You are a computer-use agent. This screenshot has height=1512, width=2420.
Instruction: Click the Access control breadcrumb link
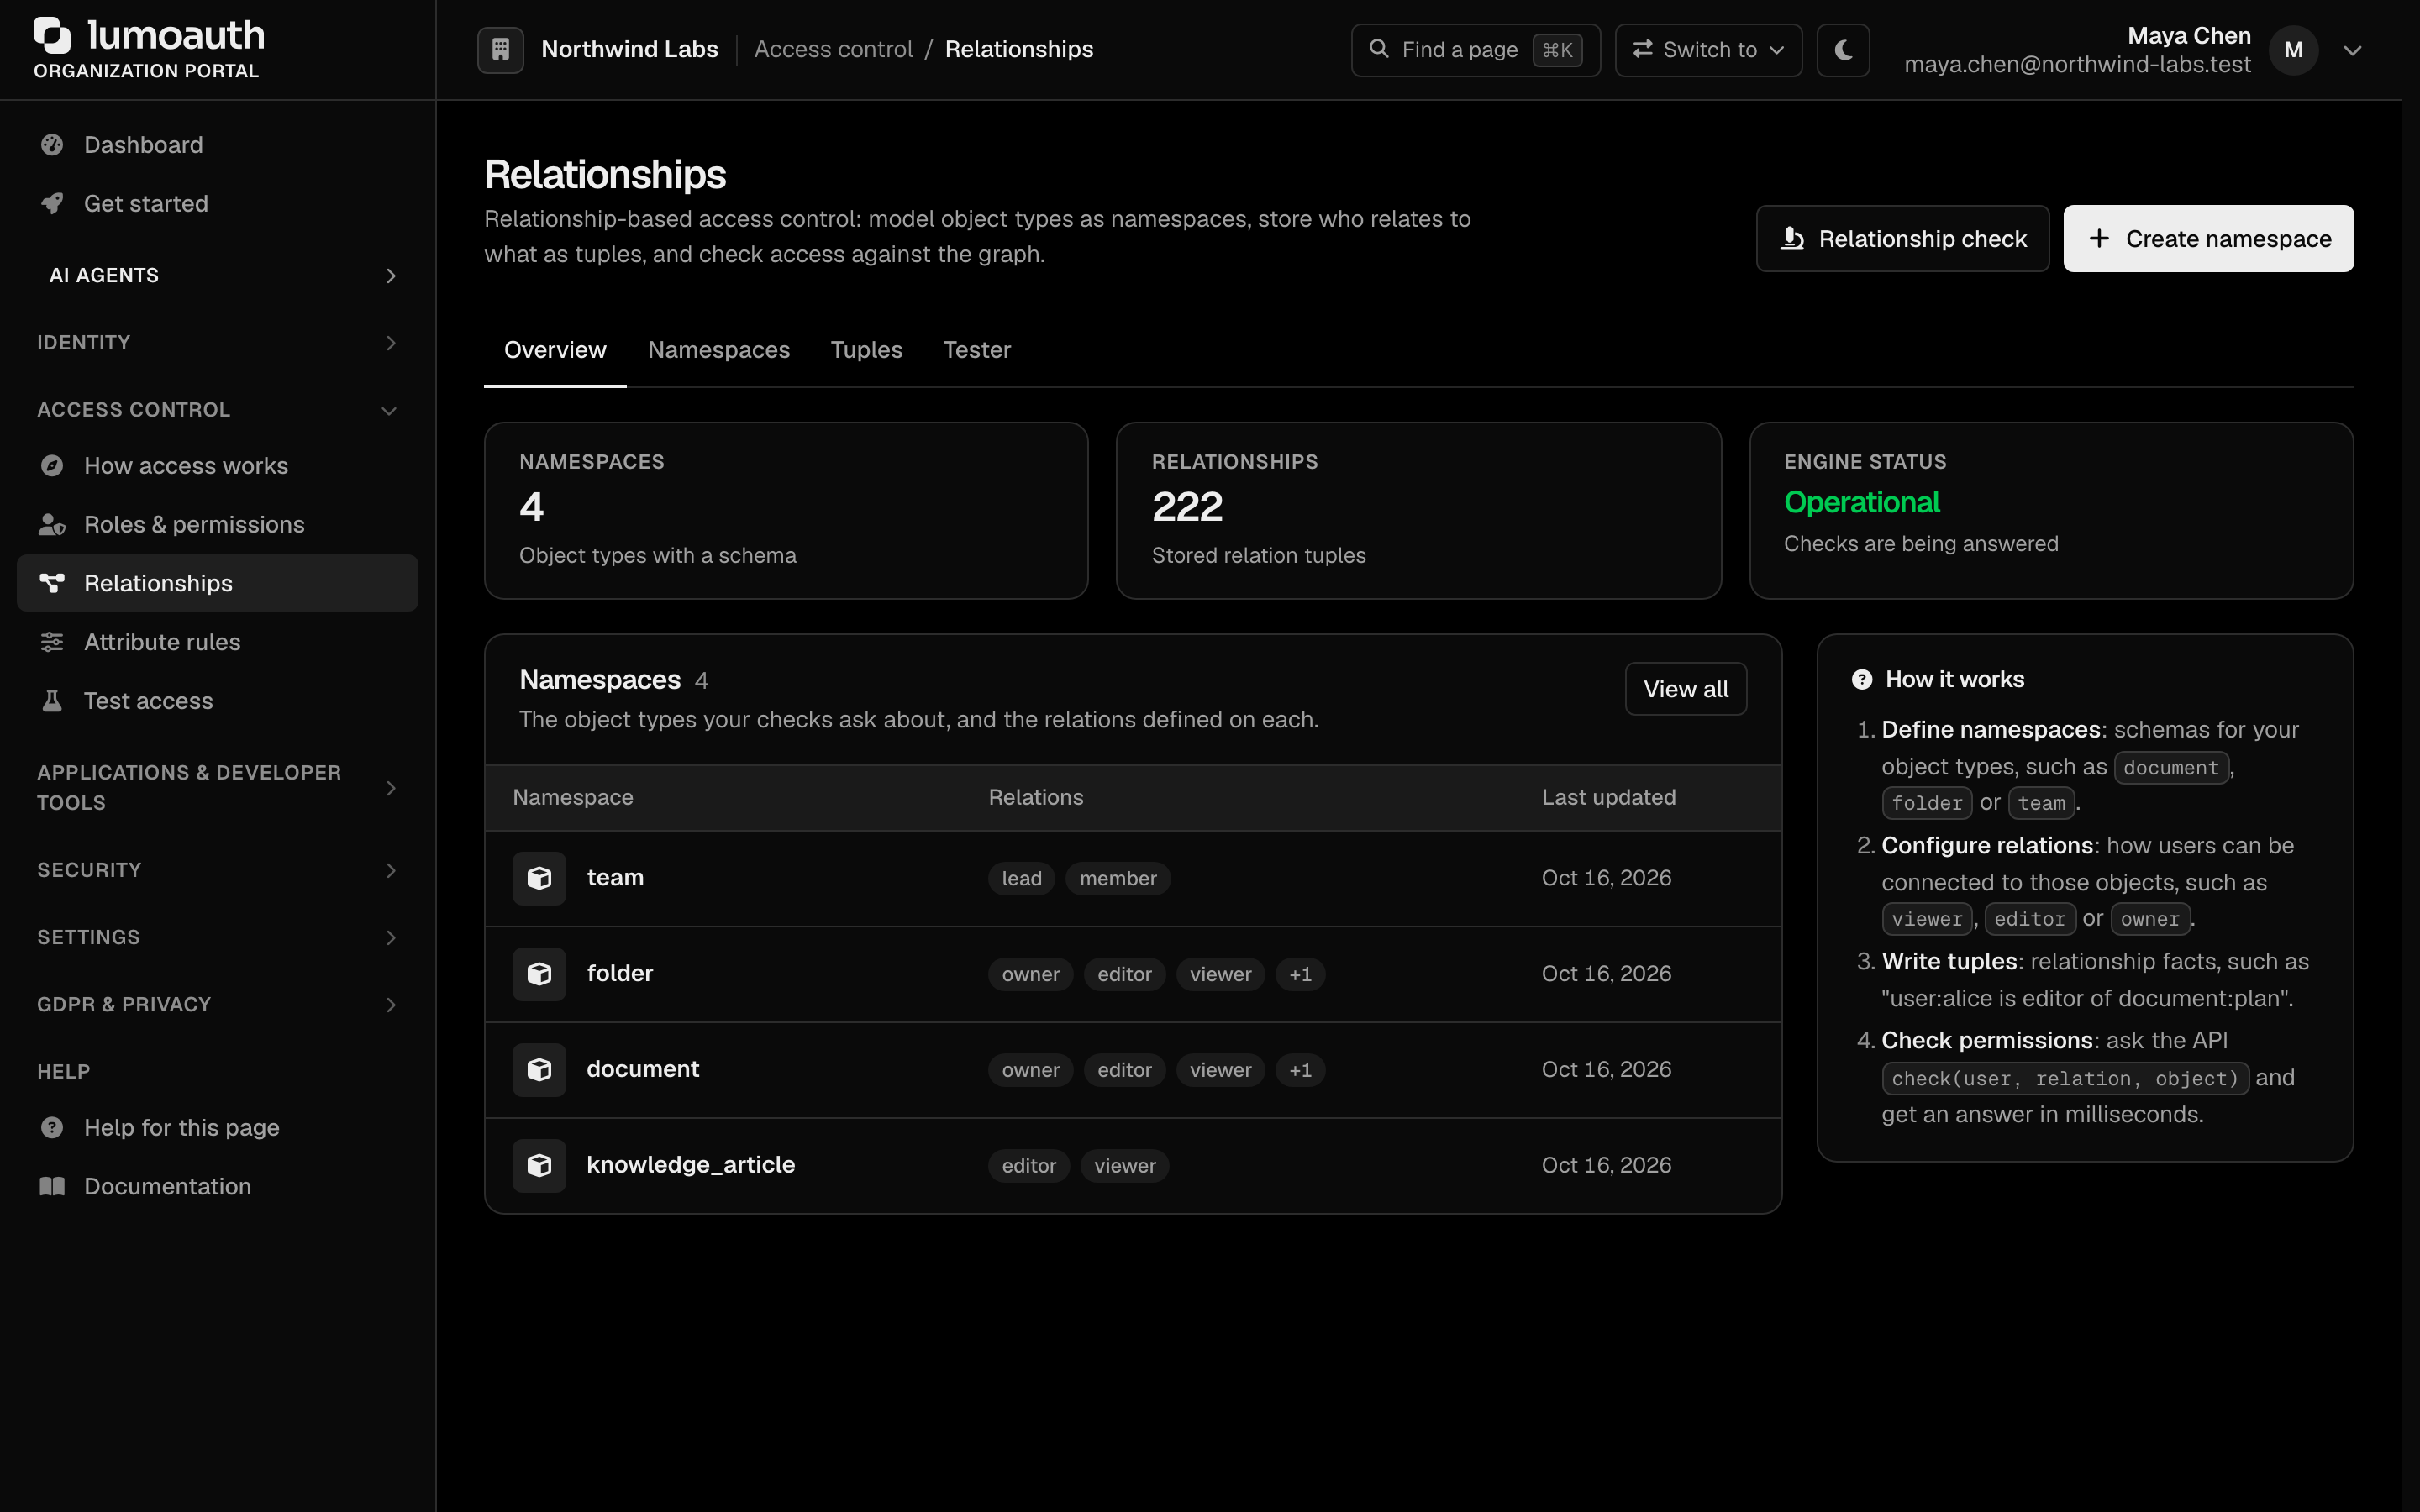(x=833, y=50)
